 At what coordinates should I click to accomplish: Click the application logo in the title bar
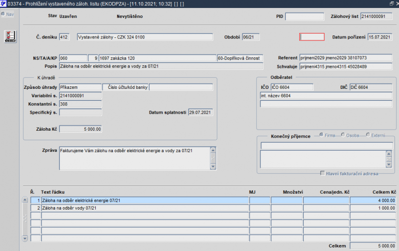(3, 3)
